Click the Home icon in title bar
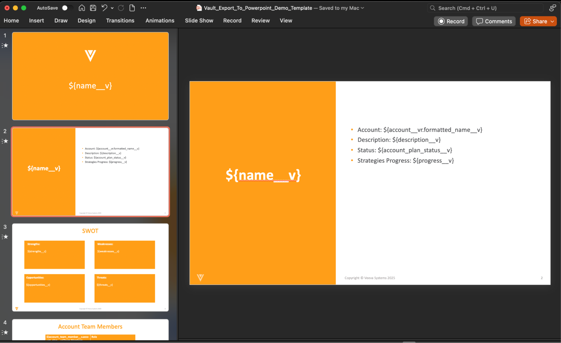Screen dimensions: 561x343 [x=82, y=8]
